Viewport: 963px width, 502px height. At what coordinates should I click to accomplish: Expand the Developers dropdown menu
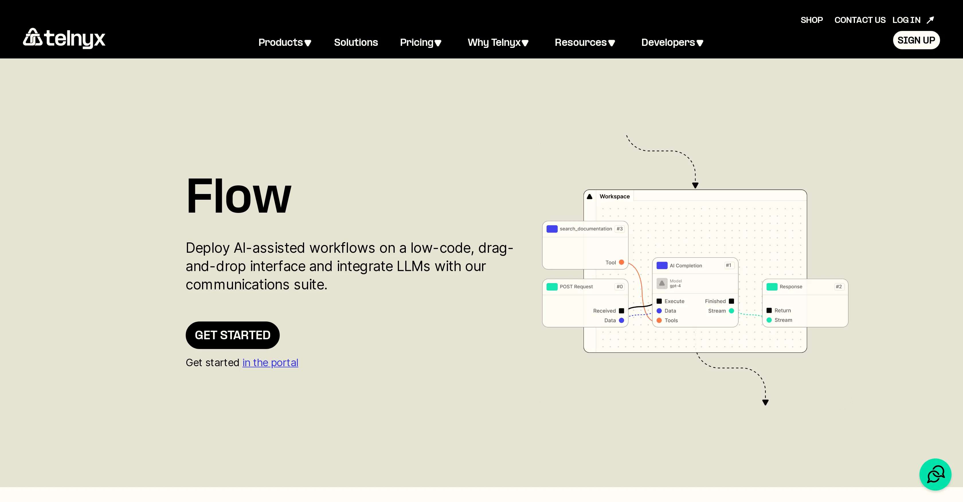[672, 43]
